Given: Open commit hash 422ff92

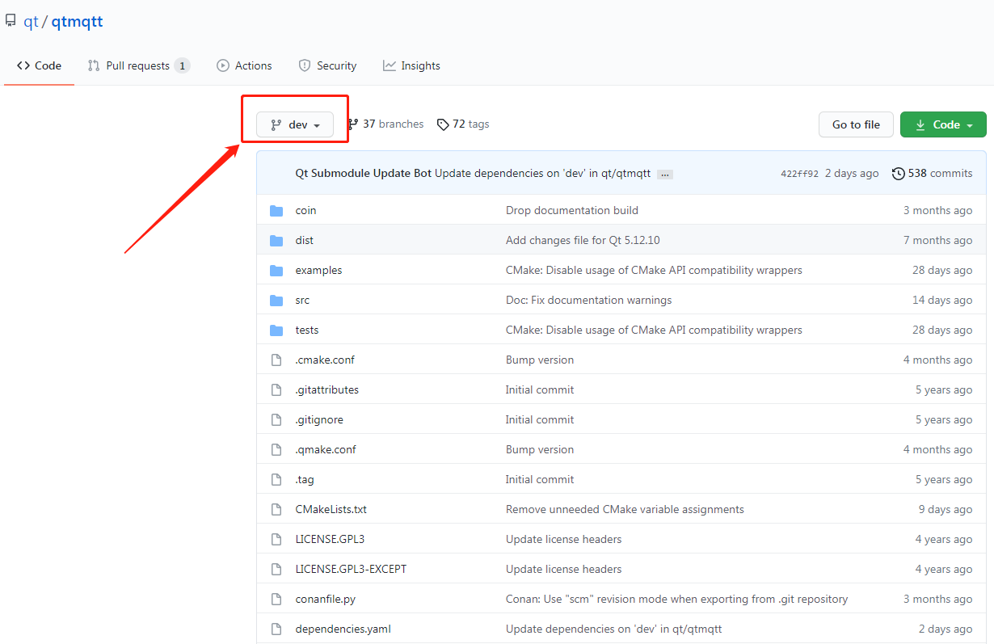Looking at the screenshot, I should (799, 174).
